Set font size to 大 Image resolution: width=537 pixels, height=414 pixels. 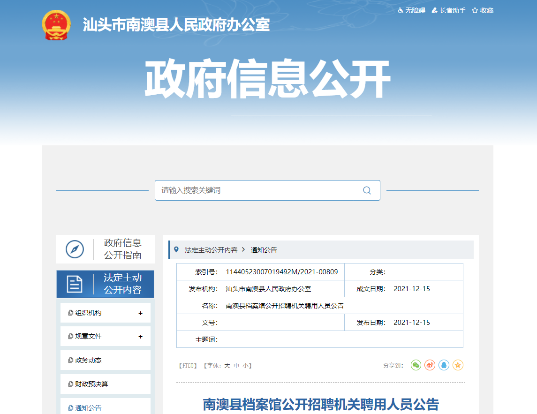tap(227, 366)
